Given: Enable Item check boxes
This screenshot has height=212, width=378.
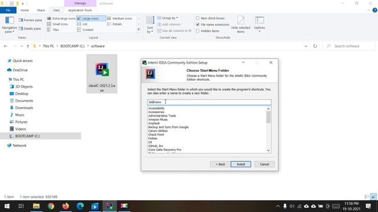Looking at the screenshot, I should pos(198,18).
